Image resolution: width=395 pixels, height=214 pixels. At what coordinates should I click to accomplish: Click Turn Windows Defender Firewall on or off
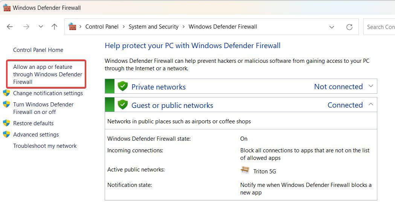click(43, 108)
